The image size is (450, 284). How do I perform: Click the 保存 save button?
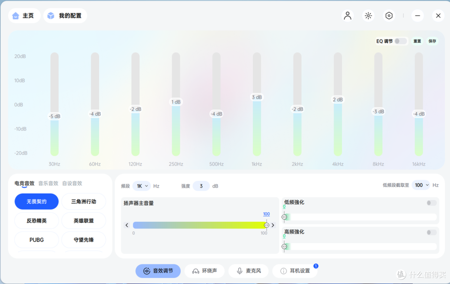click(x=432, y=41)
